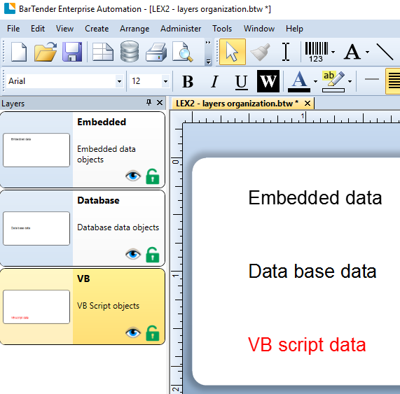Viewport: 400px width, 394px height.
Task: Choose the barcode creation tool
Action: pos(317,52)
